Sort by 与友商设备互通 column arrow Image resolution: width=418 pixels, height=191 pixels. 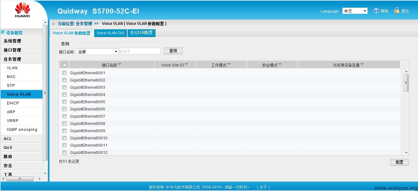pyautogui.click(x=362, y=65)
